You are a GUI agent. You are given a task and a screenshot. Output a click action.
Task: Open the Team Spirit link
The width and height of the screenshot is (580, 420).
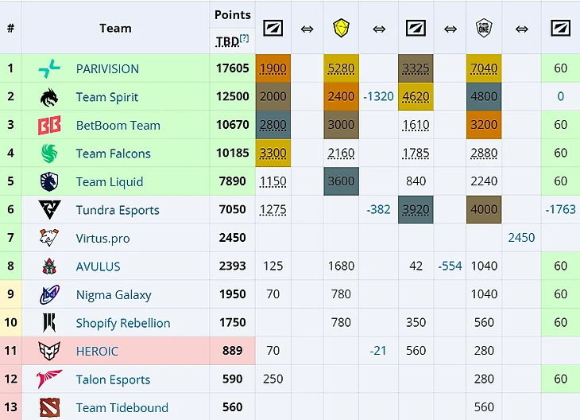pyautogui.click(x=107, y=97)
